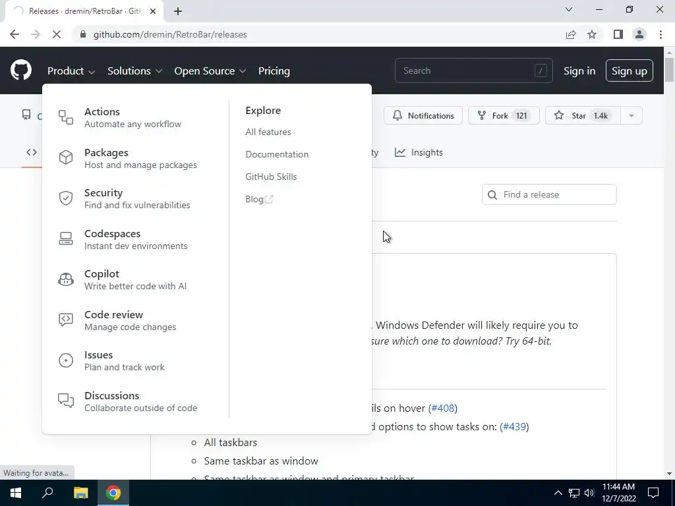The width and height of the screenshot is (675, 506).
Task: Open Actions menu entry
Action: click(x=132, y=117)
